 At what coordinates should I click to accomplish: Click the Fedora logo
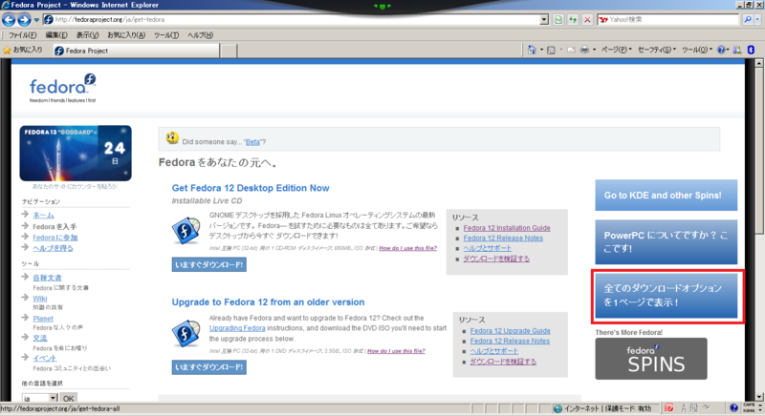point(63,89)
